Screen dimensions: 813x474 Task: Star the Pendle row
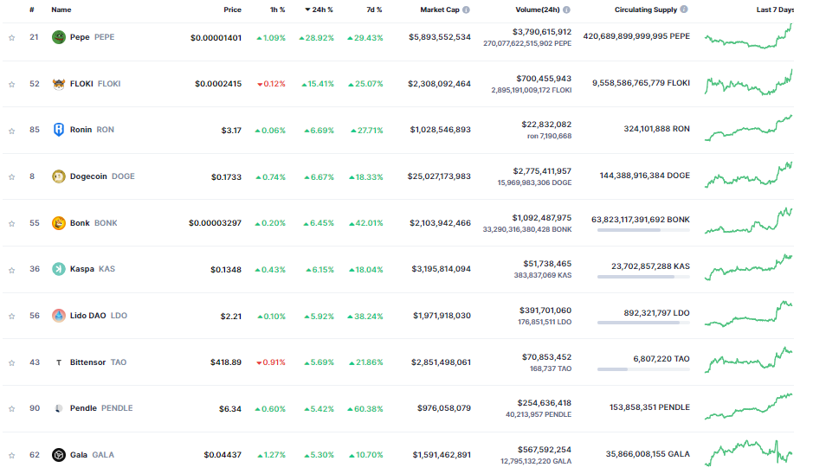[11, 409]
